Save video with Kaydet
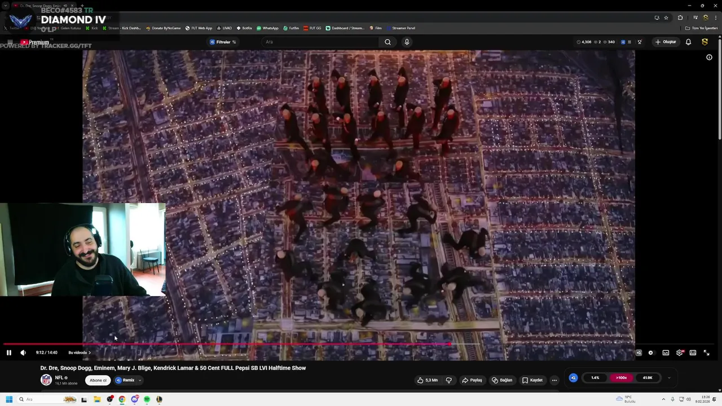722x406 pixels. click(x=532, y=380)
